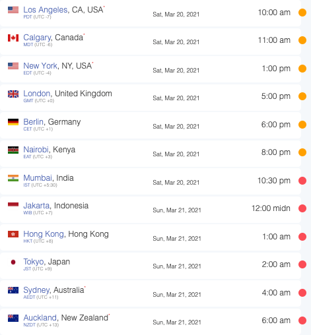Click the Kenya flag beside Nairobi

[x=13, y=150]
